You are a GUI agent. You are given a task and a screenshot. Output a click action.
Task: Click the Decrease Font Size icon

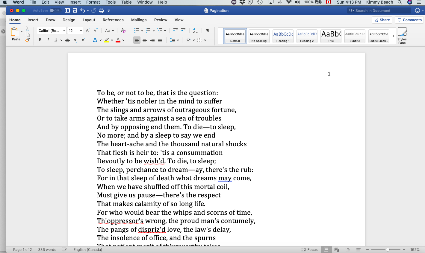(x=96, y=31)
